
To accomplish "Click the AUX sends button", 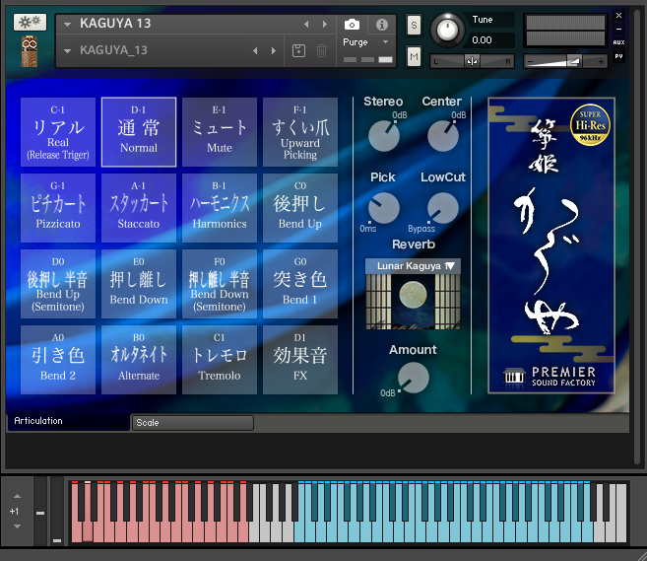I will (618, 42).
